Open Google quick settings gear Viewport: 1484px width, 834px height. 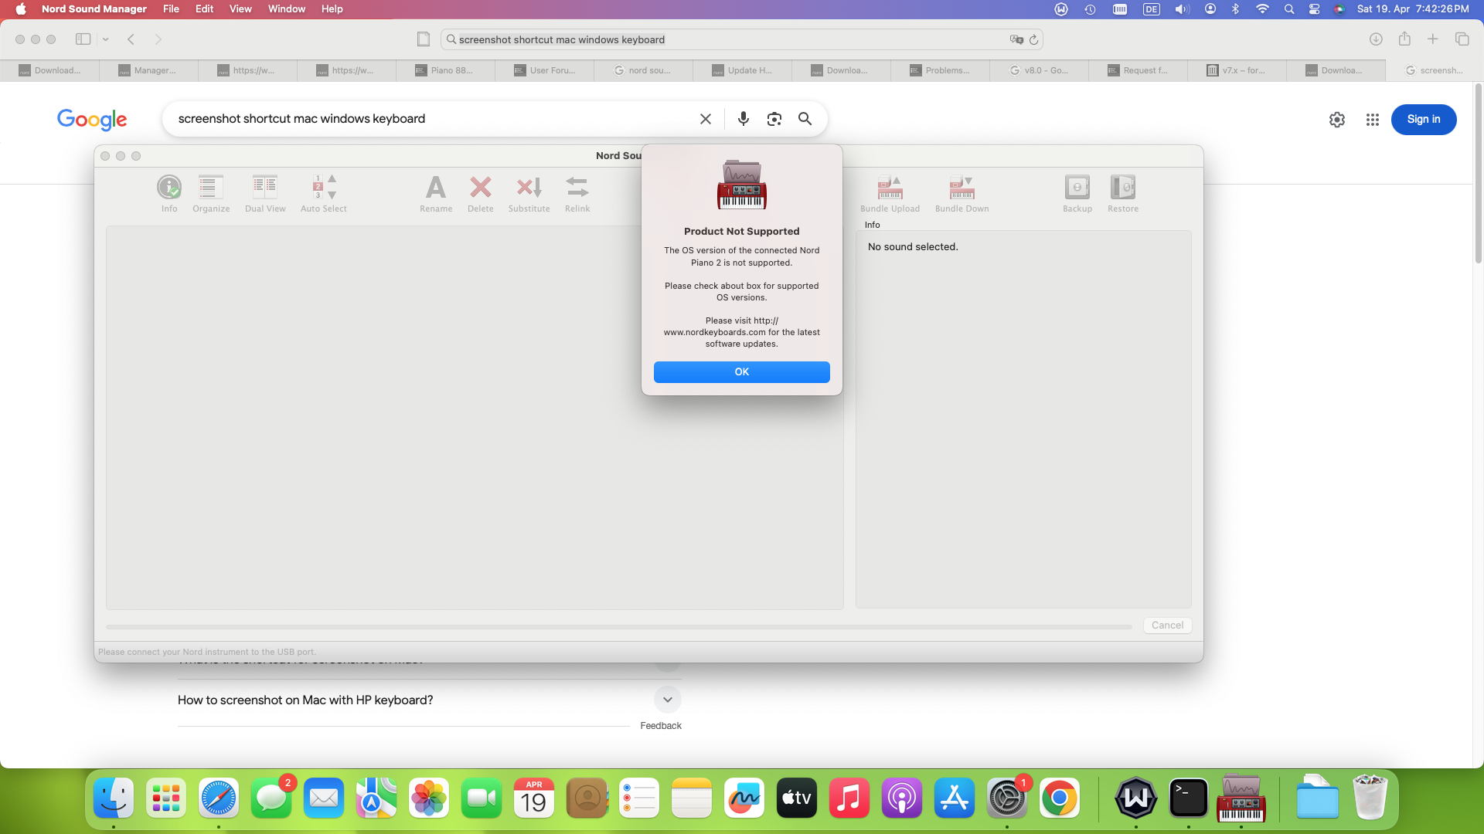(1336, 120)
